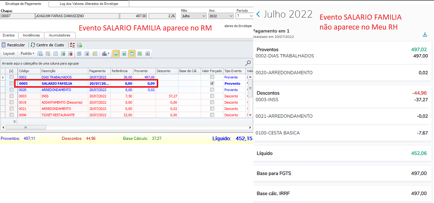Screen dimensions: 434x203
Task: Open Log dos Valores Alterados do Envelope tab
Action: click(x=89, y=4)
